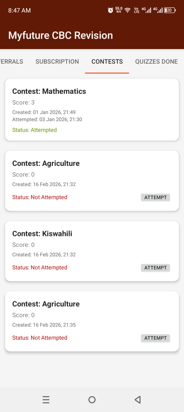Tap the VoLTE indicator icon

pyautogui.click(x=136, y=10)
